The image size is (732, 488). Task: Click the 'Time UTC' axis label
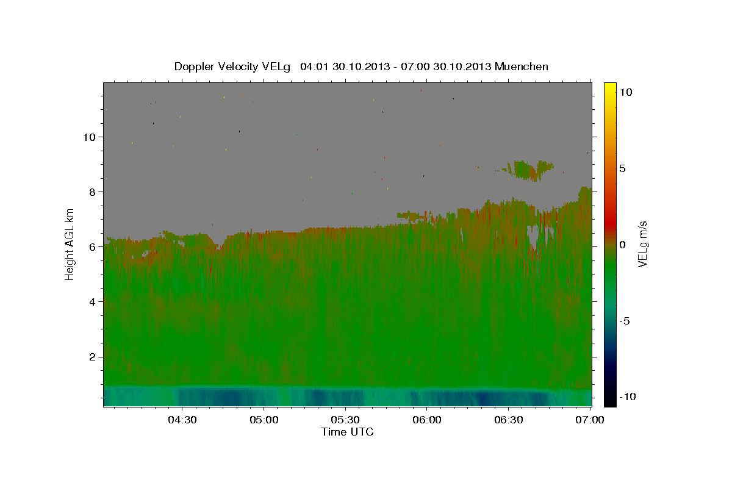(x=347, y=432)
